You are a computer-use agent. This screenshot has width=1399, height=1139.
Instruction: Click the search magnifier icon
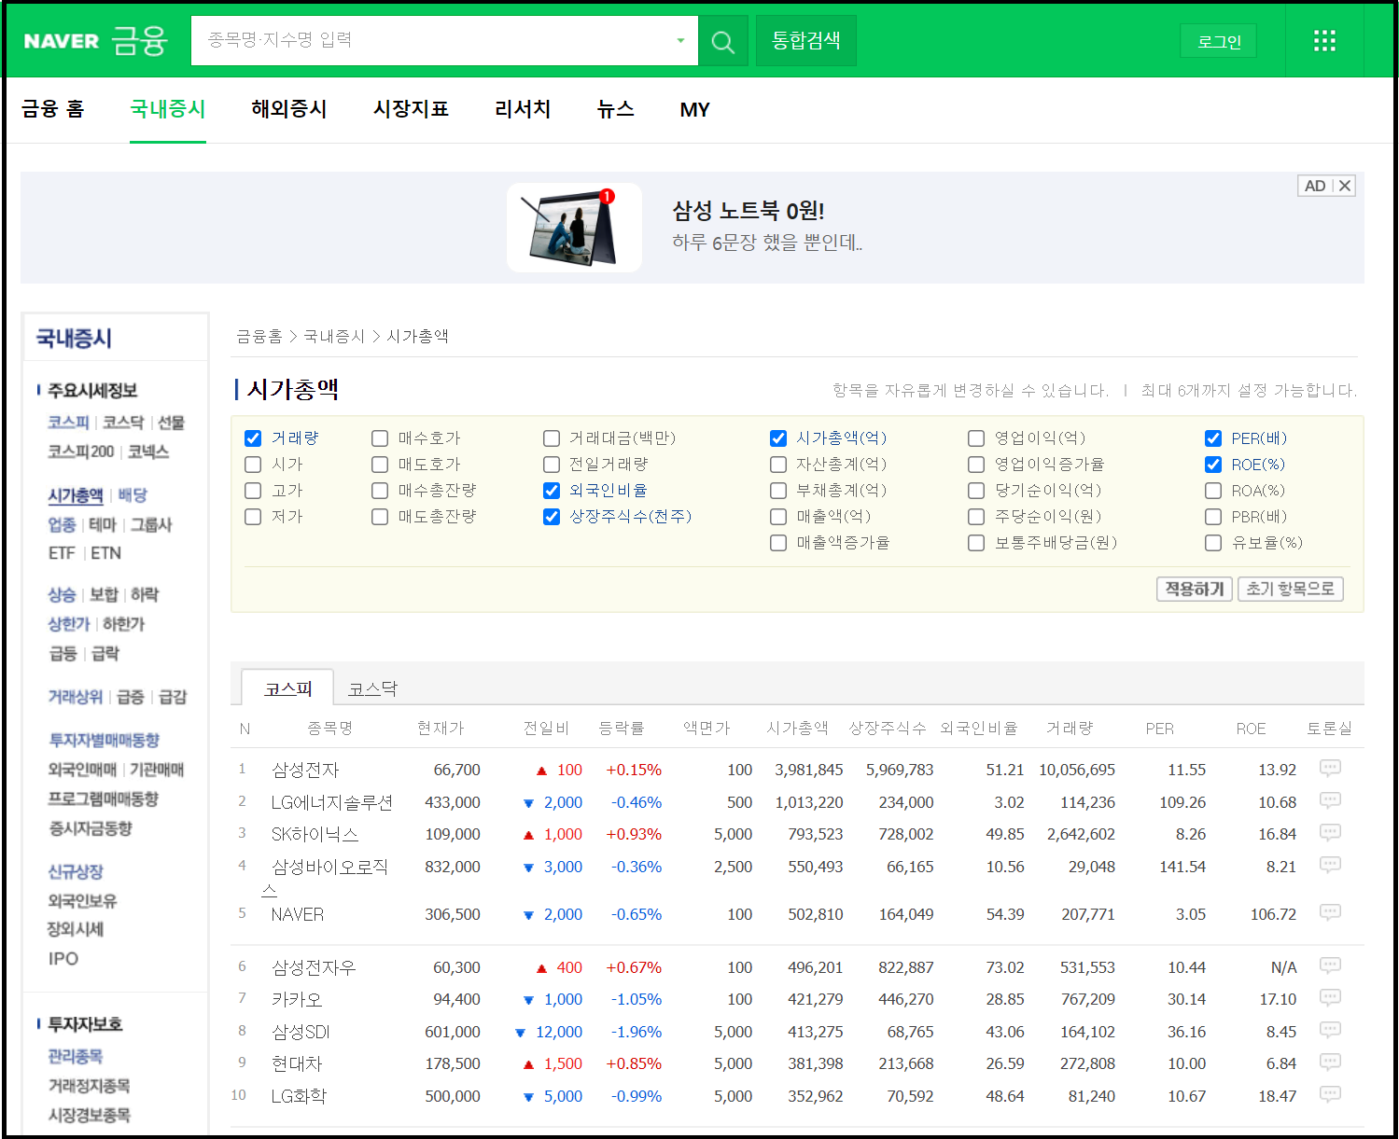(722, 41)
